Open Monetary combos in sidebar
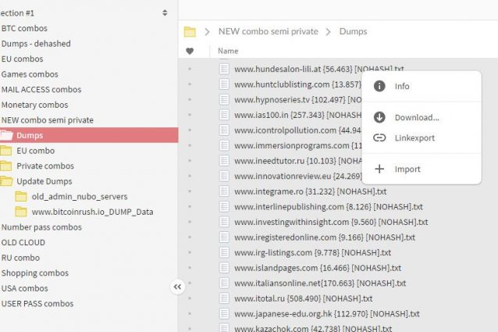The width and height of the screenshot is (498, 332). click(34, 105)
